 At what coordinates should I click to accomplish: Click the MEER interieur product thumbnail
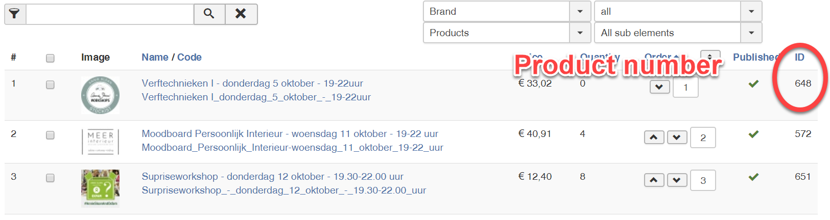point(100,141)
